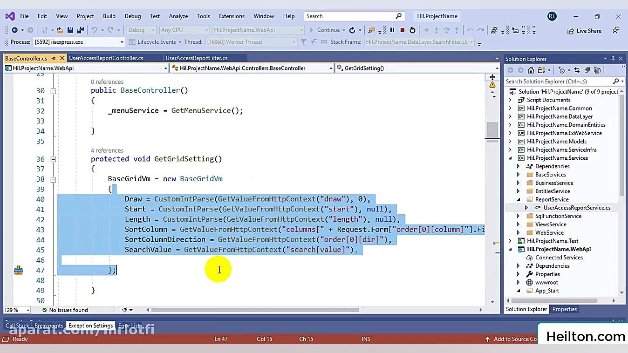Close the BaseController.cs tab
The height and width of the screenshot is (353, 628).
tap(61, 58)
